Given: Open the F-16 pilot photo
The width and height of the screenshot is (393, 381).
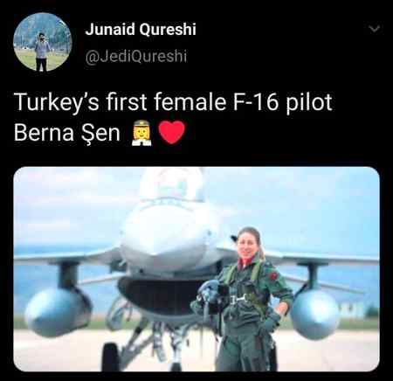Looking at the screenshot, I should 196,269.
